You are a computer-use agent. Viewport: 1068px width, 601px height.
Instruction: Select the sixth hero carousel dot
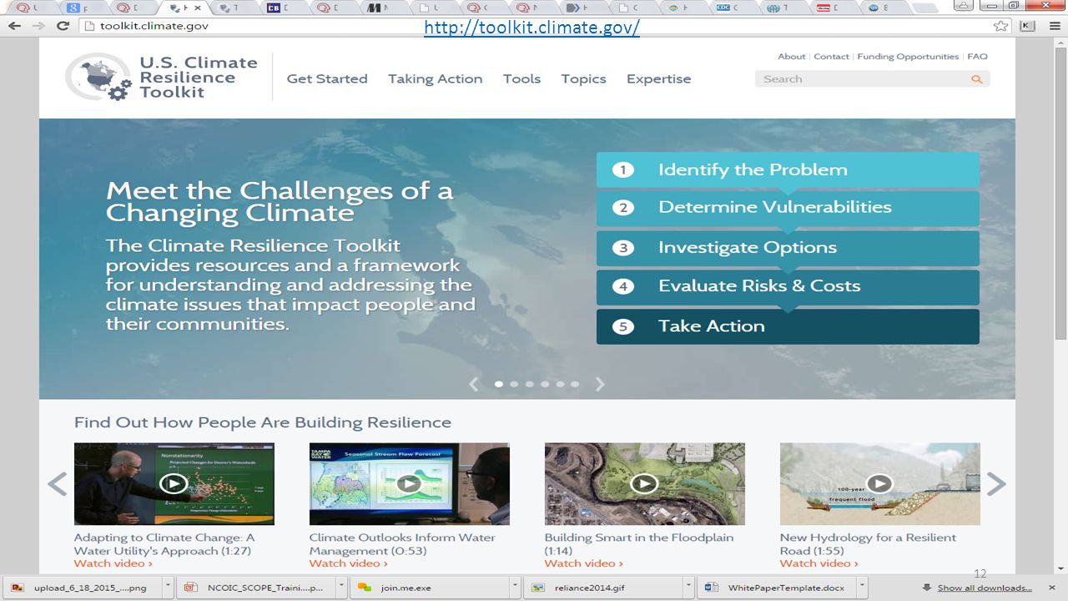[x=574, y=384]
